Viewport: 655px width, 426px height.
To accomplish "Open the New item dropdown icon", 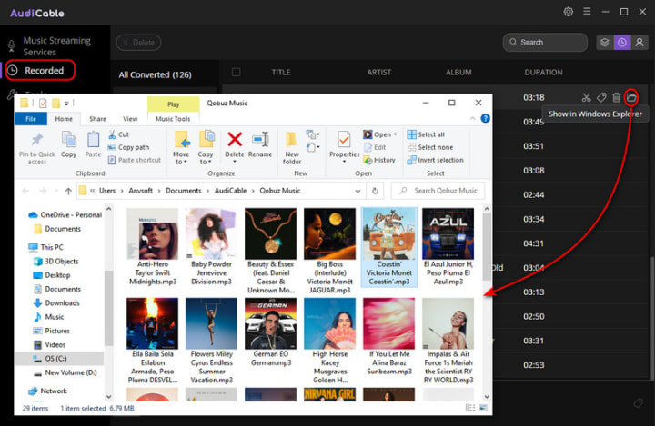I will [x=312, y=134].
